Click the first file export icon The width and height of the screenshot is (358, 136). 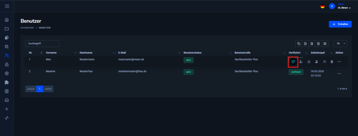click(305, 44)
